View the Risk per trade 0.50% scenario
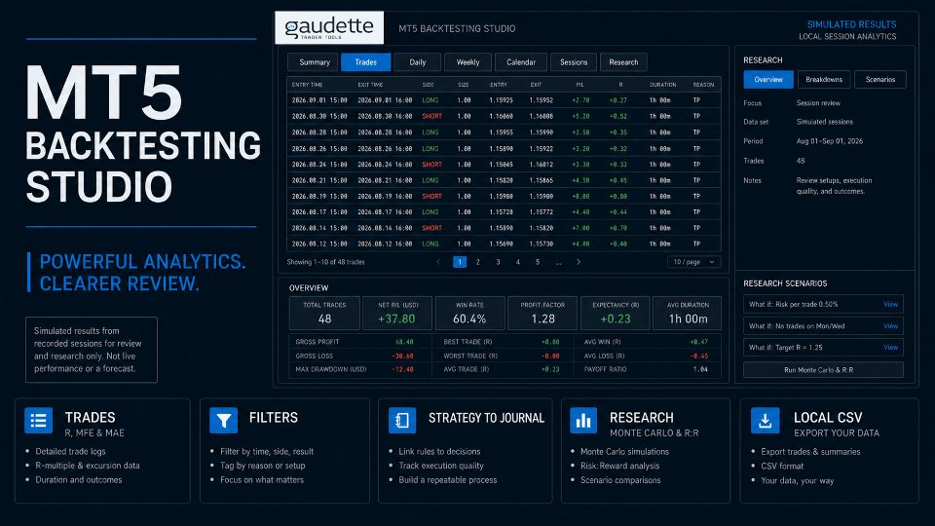This screenshot has height=526, width=935. point(890,304)
